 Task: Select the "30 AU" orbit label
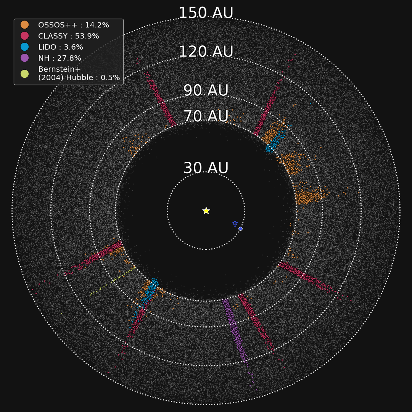206,168
